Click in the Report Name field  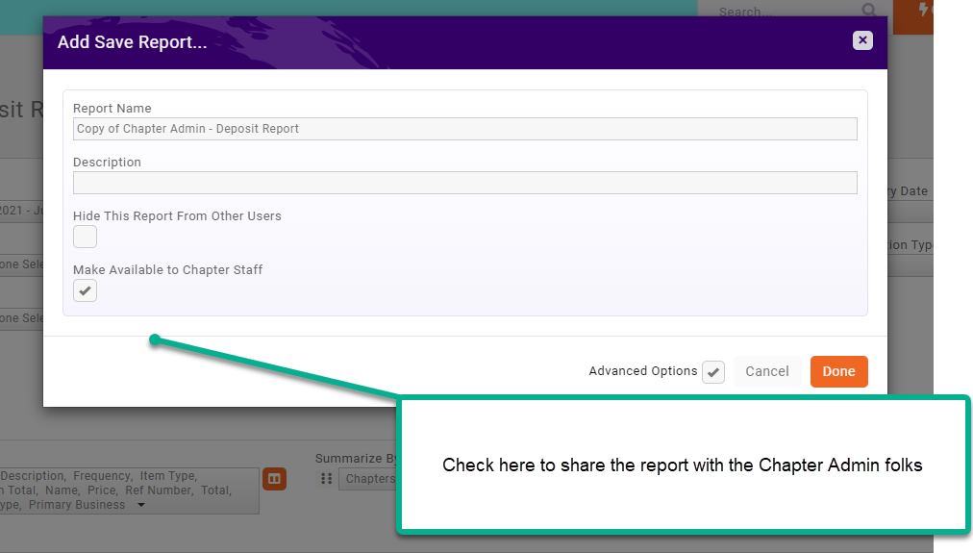(x=464, y=129)
